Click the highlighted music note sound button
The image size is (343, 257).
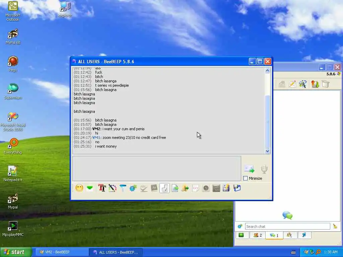(x=164, y=188)
